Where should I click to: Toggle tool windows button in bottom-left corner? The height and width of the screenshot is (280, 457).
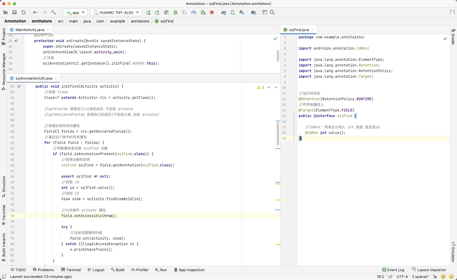click(4, 277)
